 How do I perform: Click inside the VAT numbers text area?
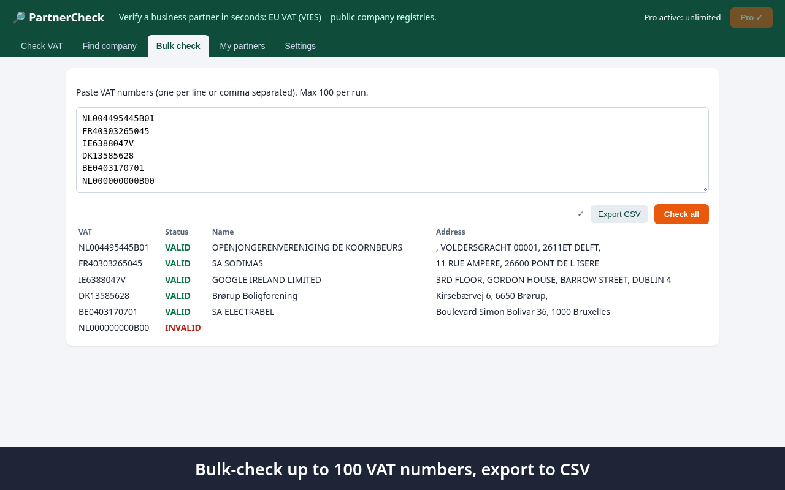click(392, 150)
